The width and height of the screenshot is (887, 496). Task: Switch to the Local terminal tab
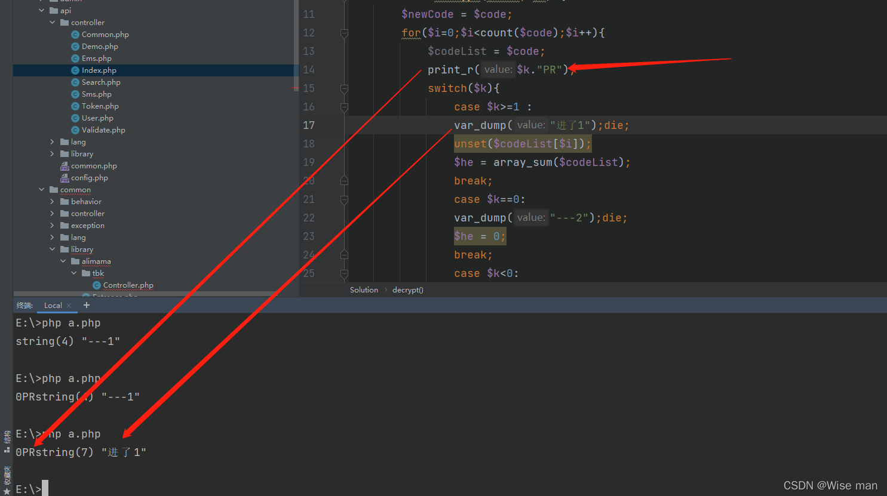click(x=53, y=306)
